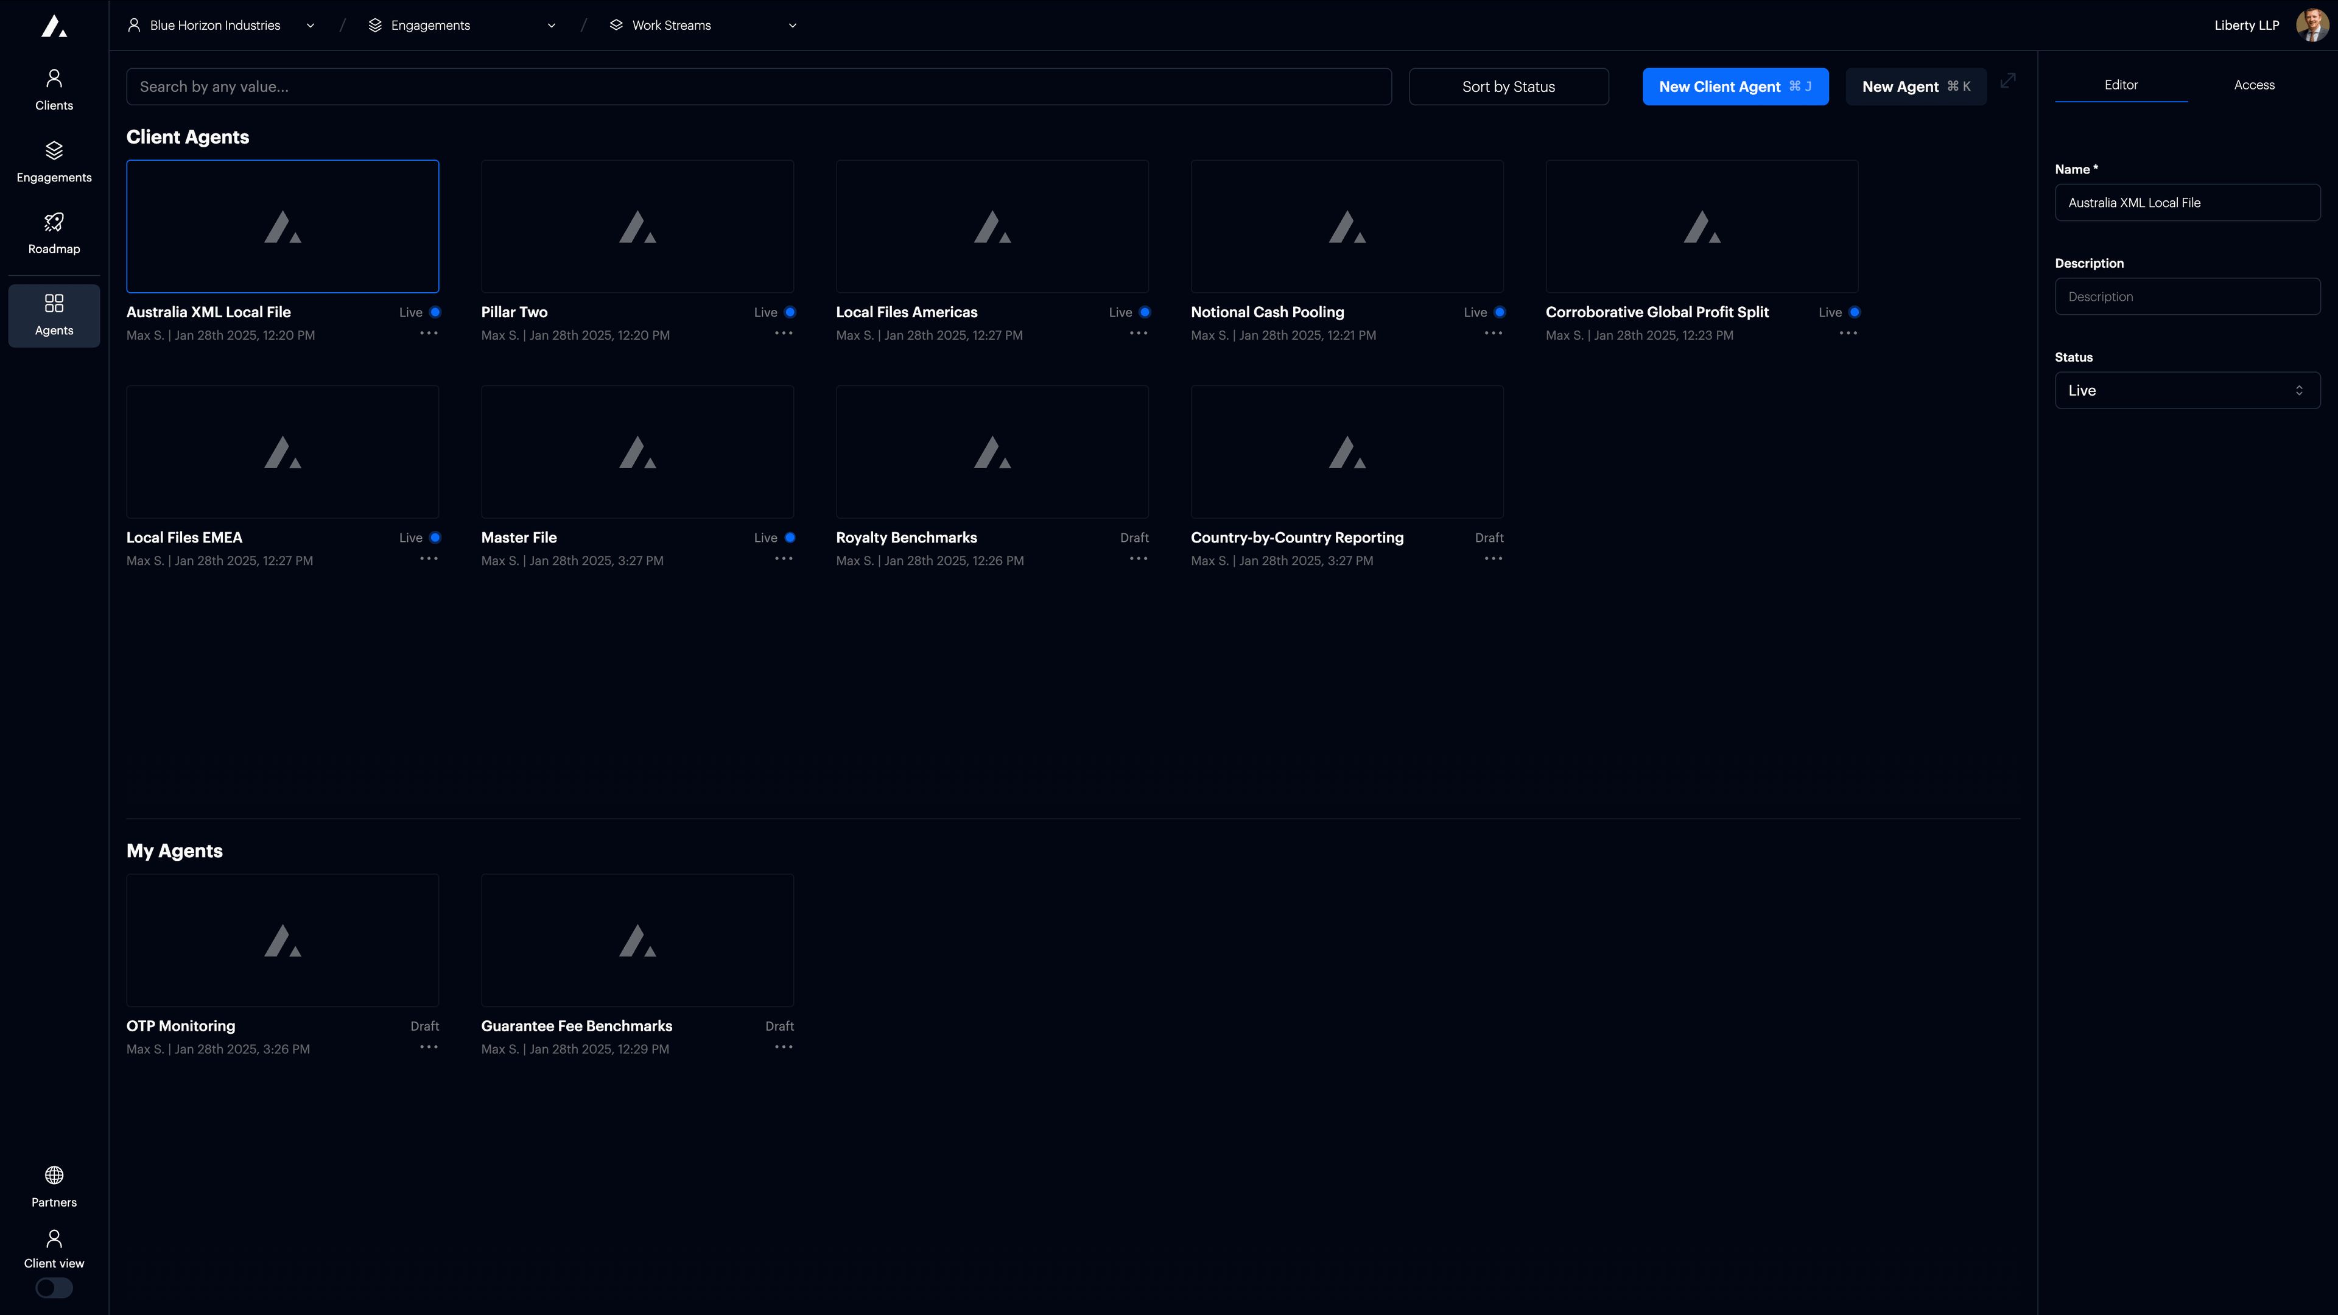
Task: Click the Description input field
Action: pos(2186,296)
